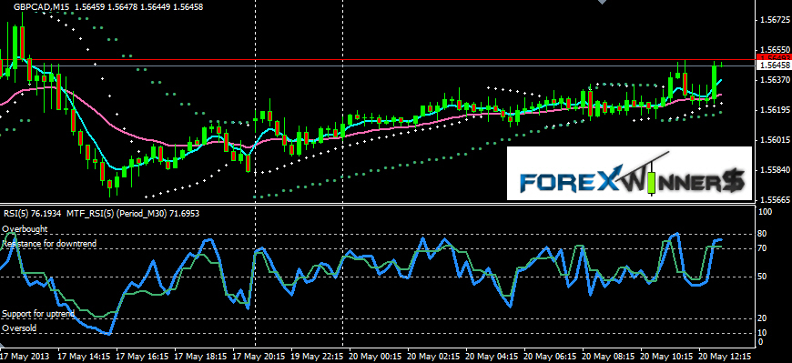Click the 20 May 02:15 time label

tap(434, 356)
